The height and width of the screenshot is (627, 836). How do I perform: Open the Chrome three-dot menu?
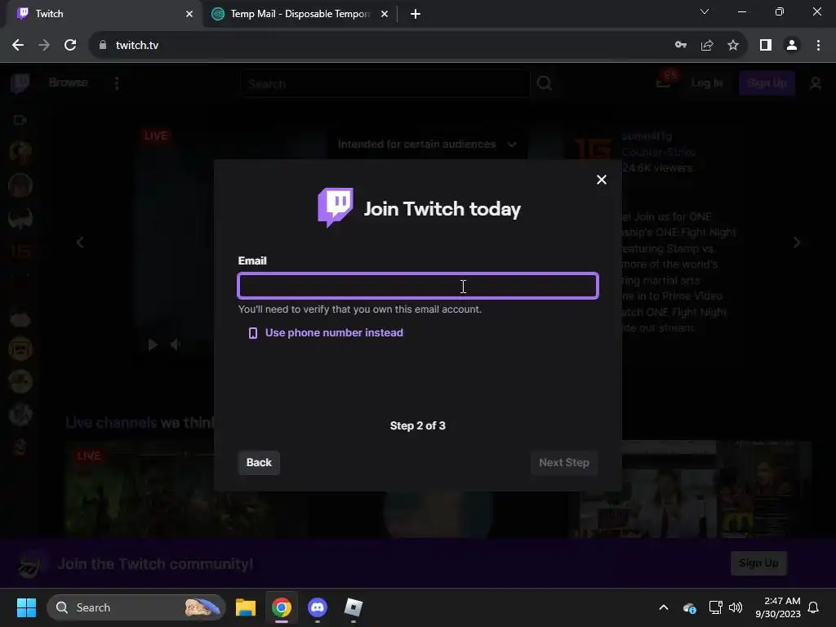[818, 46]
